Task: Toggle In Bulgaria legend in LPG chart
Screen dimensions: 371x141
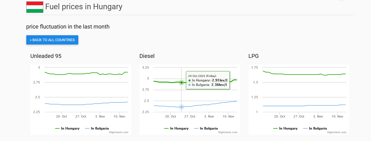Action: click(x=315, y=128)
